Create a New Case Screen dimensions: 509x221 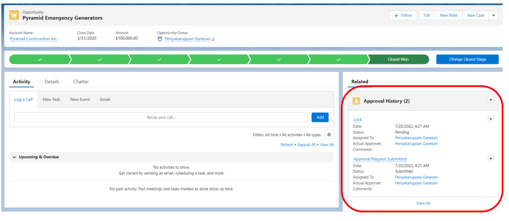tap(475, 15)
